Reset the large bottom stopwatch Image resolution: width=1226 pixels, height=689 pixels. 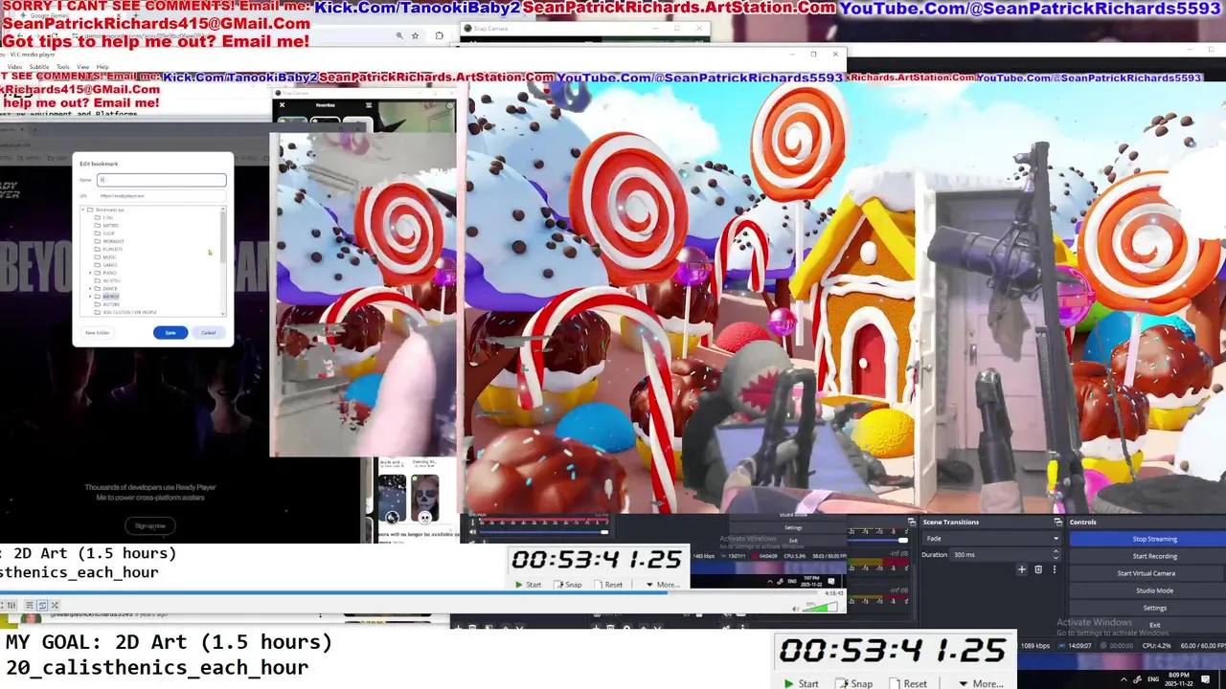click(909, 683)
